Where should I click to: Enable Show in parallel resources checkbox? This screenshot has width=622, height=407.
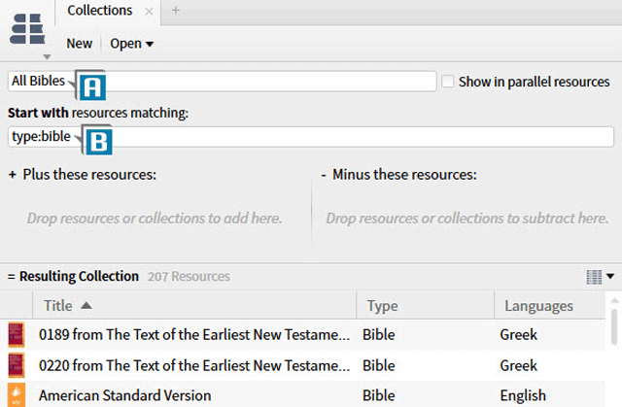(448, 82)
